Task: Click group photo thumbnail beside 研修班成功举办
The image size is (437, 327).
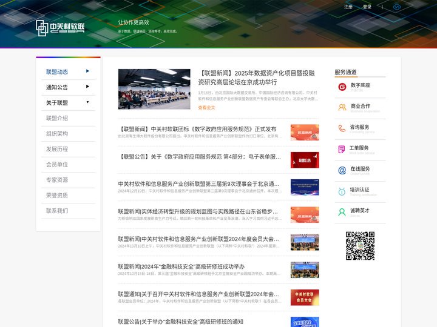Action: (305, 270)
